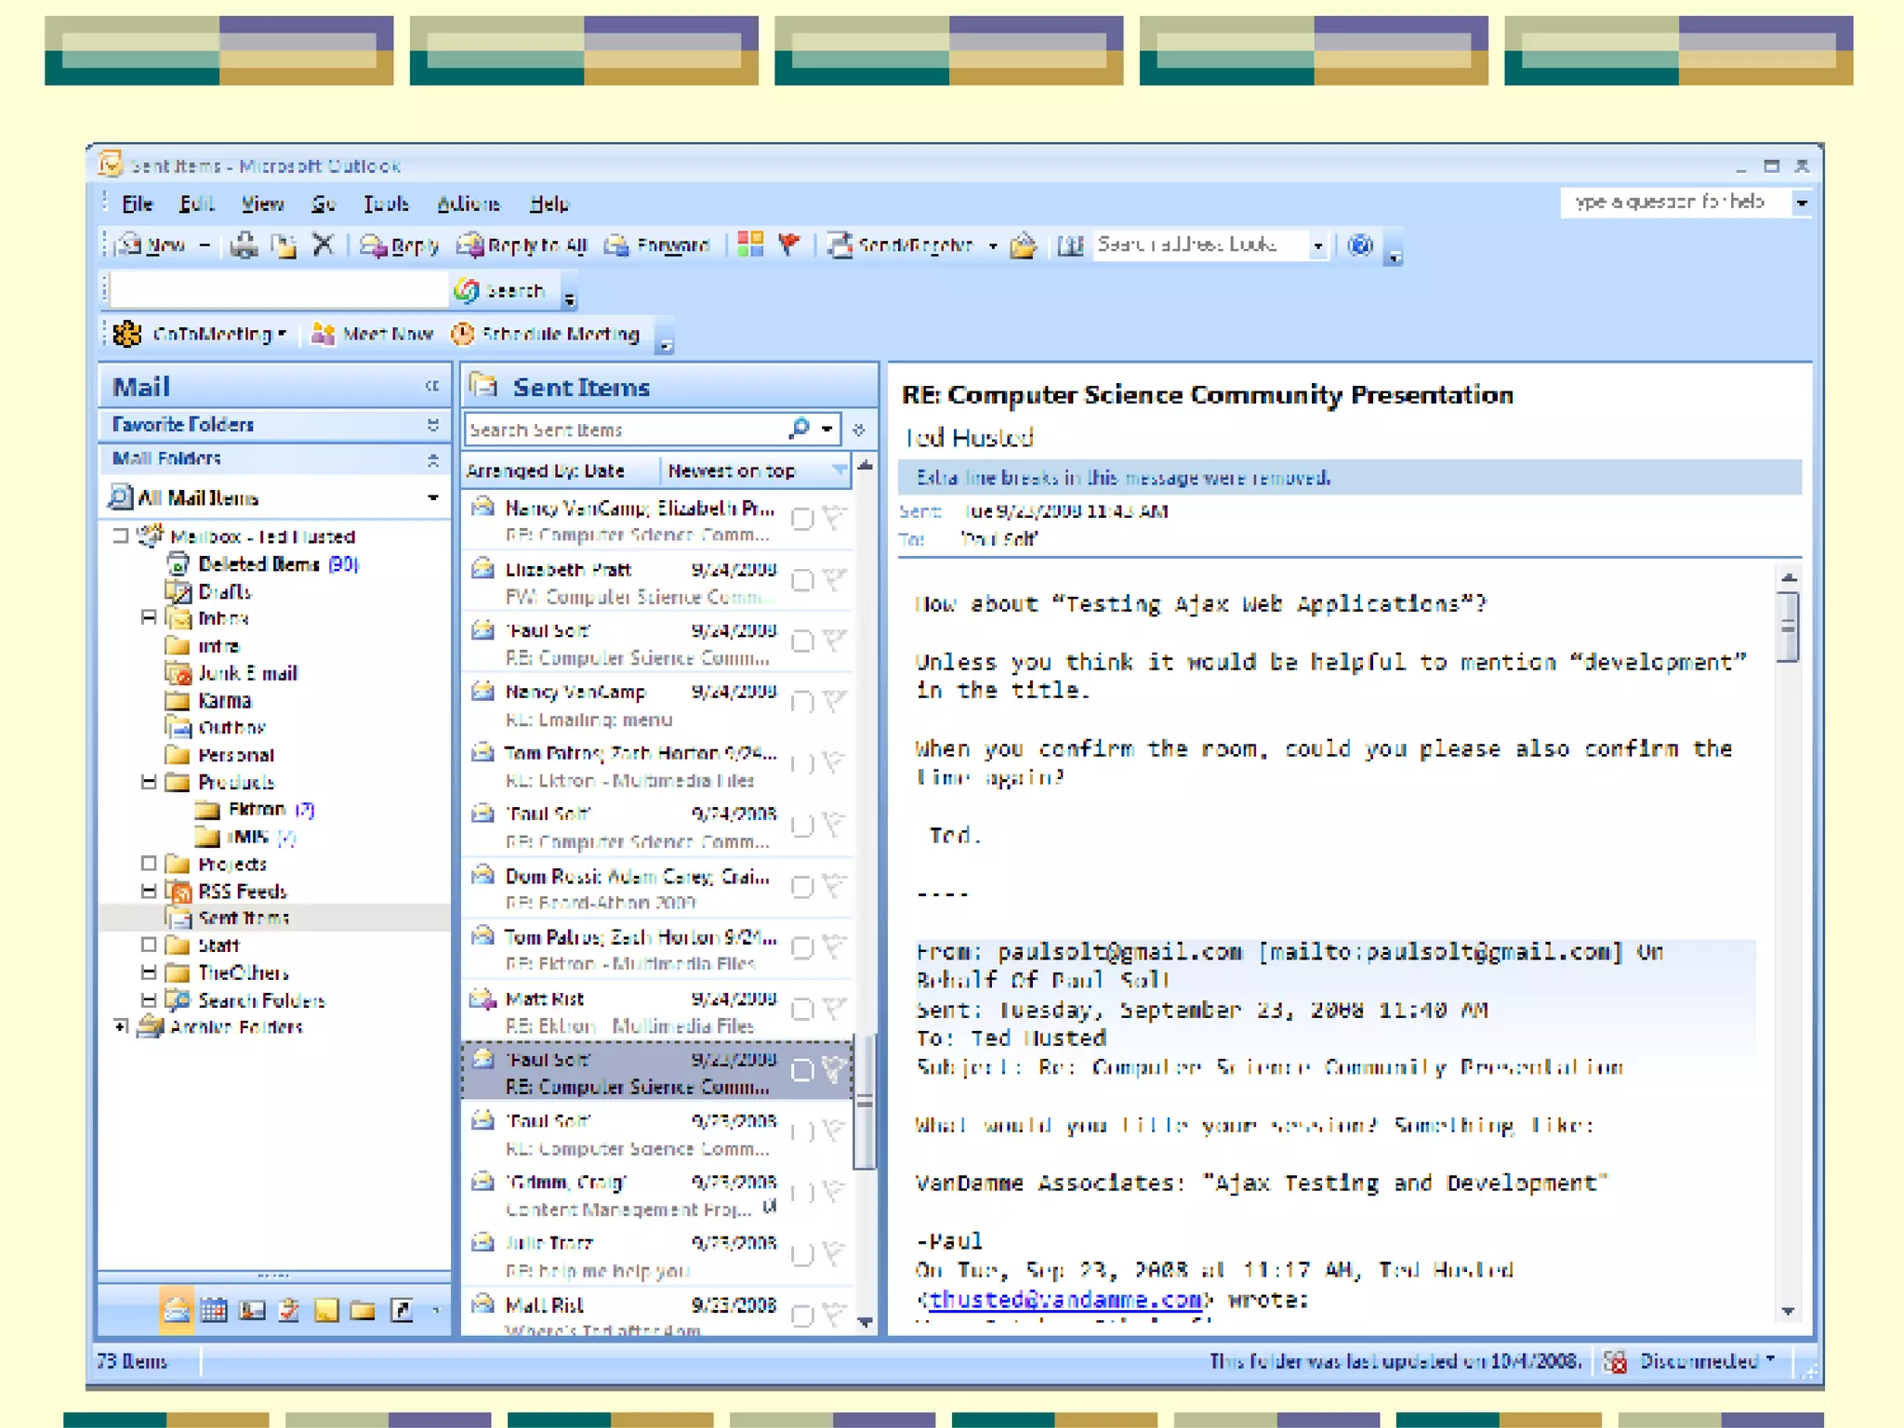Open the Address Book icon
This screenshot has width=1904, height=1428.
(x=1070, y=245)
